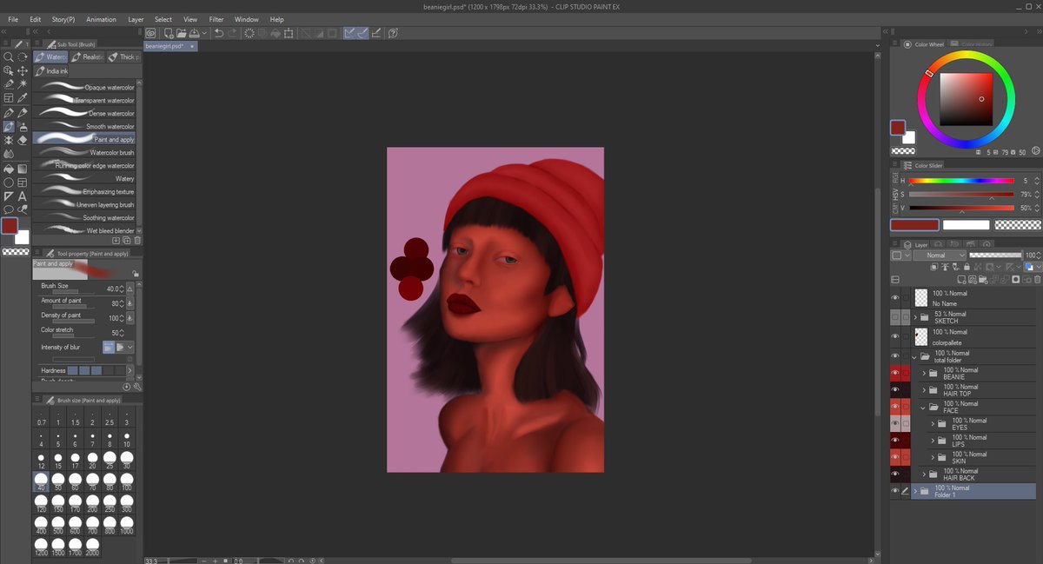Click the Brush Size value field
This screenshot has height=564, width=1043.
113,288
